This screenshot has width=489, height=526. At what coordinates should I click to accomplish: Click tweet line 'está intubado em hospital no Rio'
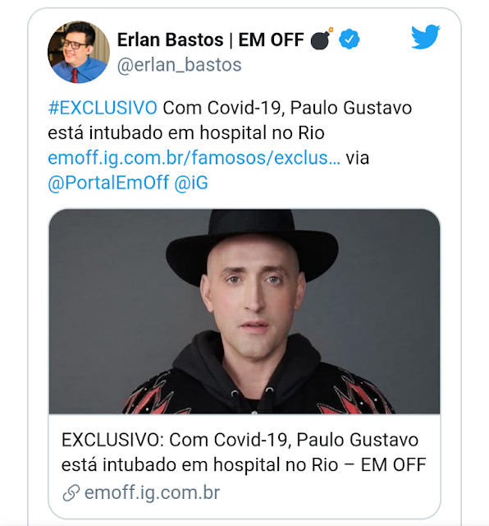[x=186, y=133]
